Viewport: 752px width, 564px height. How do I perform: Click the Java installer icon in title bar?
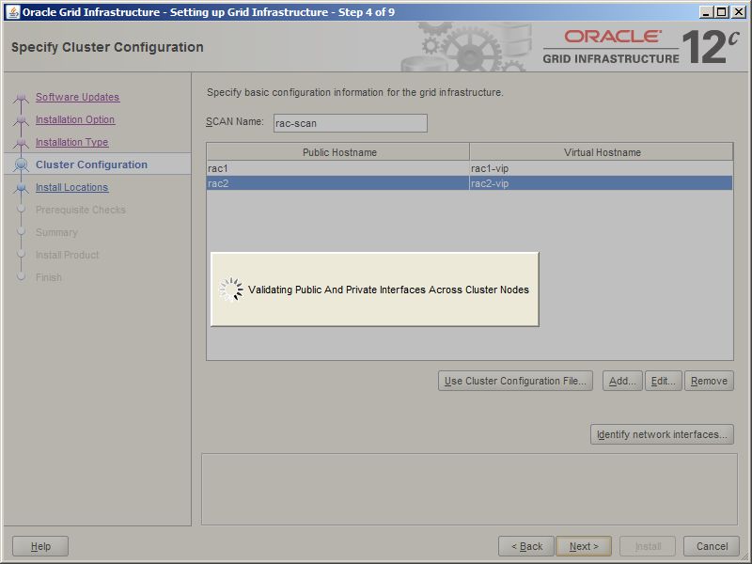click(x=12, y=12)
